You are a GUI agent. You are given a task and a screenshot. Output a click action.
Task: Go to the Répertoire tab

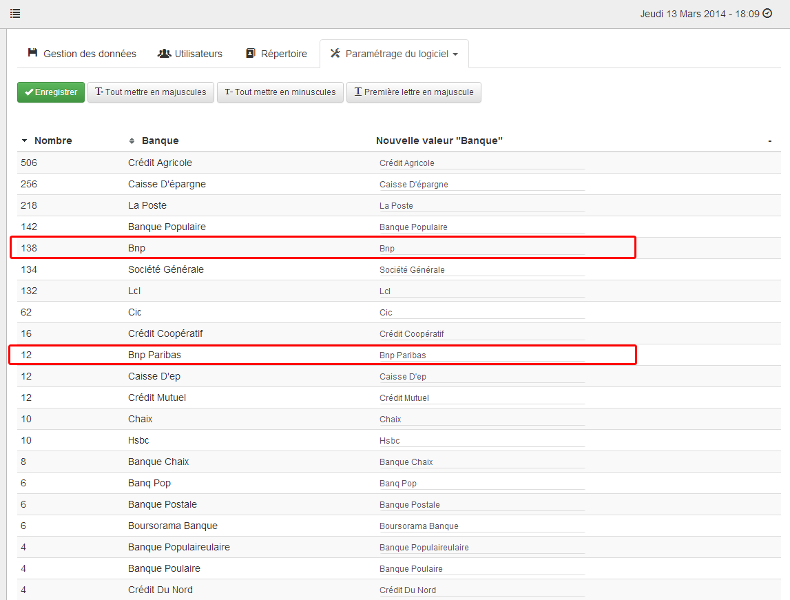point(277,54)
